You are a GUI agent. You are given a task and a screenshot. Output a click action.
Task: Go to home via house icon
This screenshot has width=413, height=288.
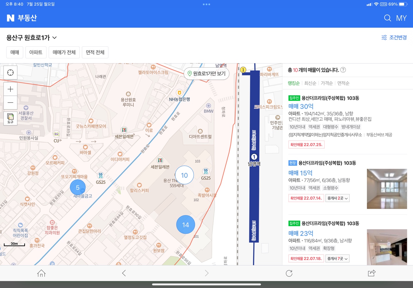pyautogui.click(x=41, y=273)
